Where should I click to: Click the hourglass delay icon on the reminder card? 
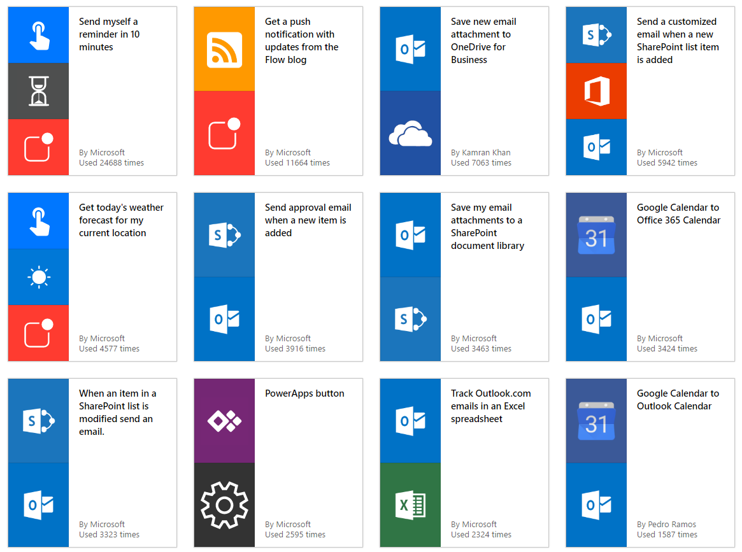click(38, 91)
